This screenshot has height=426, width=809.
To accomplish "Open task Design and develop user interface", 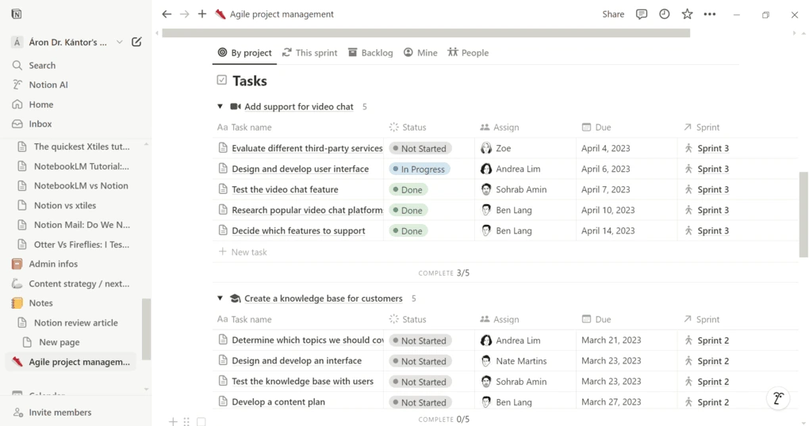I will [x=301, y=169].
